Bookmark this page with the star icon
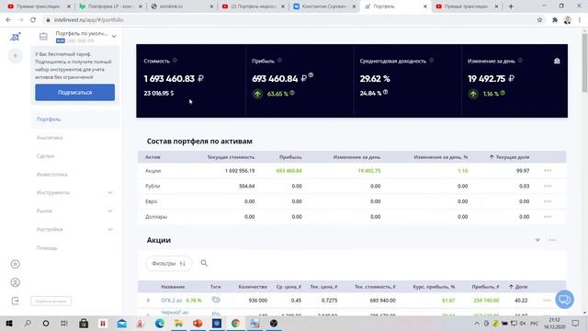This screenshot has height=331, width=588. (x=539, y=20)
